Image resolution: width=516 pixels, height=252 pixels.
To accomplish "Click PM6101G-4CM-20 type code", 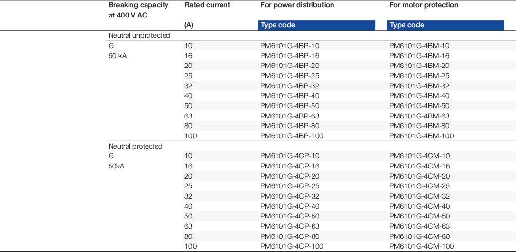I will 419,176.
